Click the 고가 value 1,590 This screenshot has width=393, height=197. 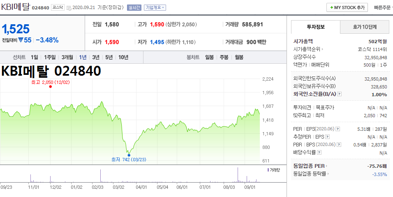(157, 25)
